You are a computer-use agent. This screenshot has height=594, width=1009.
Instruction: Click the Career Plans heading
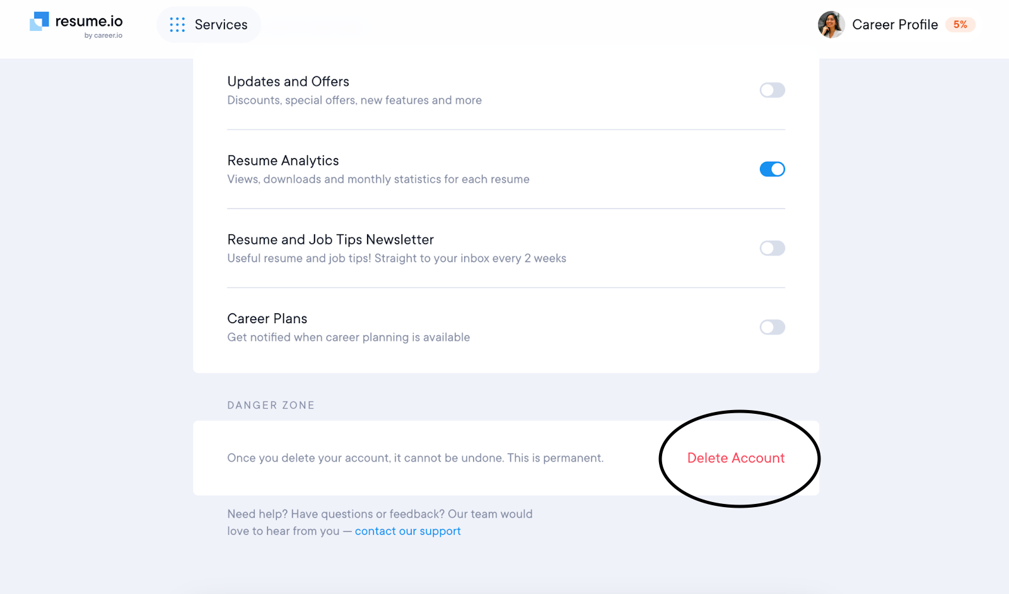point(267,319)
